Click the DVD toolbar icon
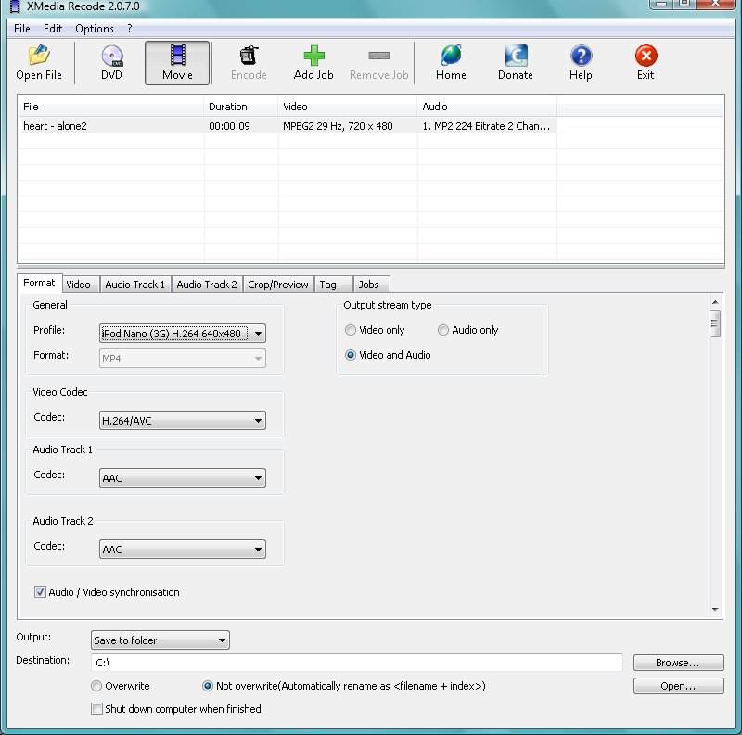 (x=110, y=61)
